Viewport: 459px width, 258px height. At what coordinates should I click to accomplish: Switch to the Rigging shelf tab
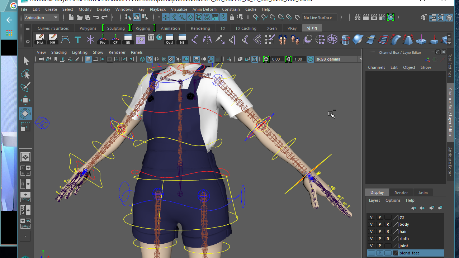click(x=143, y=28)
